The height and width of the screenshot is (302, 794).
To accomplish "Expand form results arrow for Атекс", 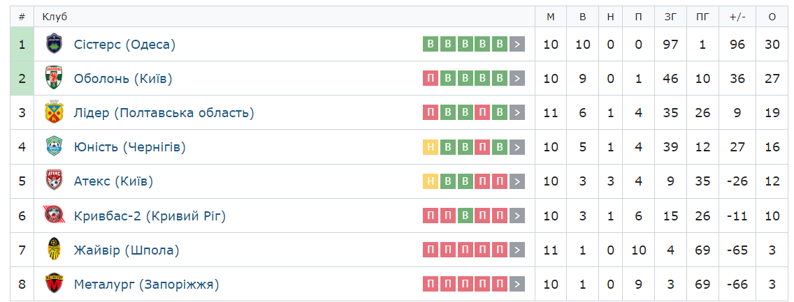I will [x=517, y=181].
